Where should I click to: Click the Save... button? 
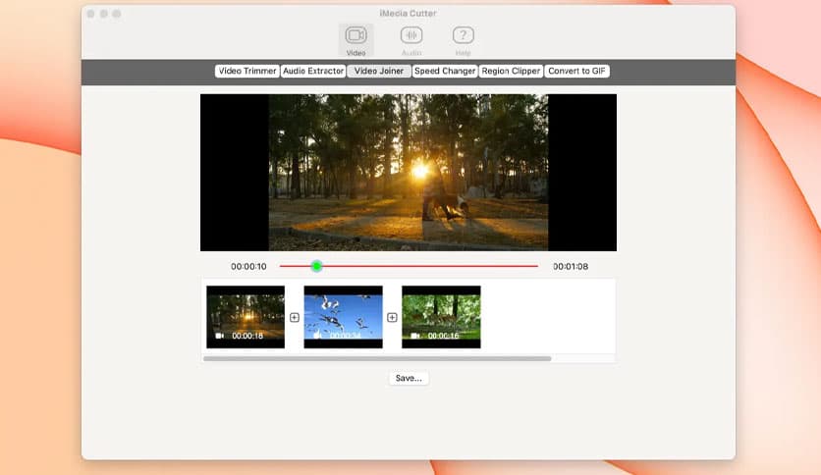(x=409, y=378)
